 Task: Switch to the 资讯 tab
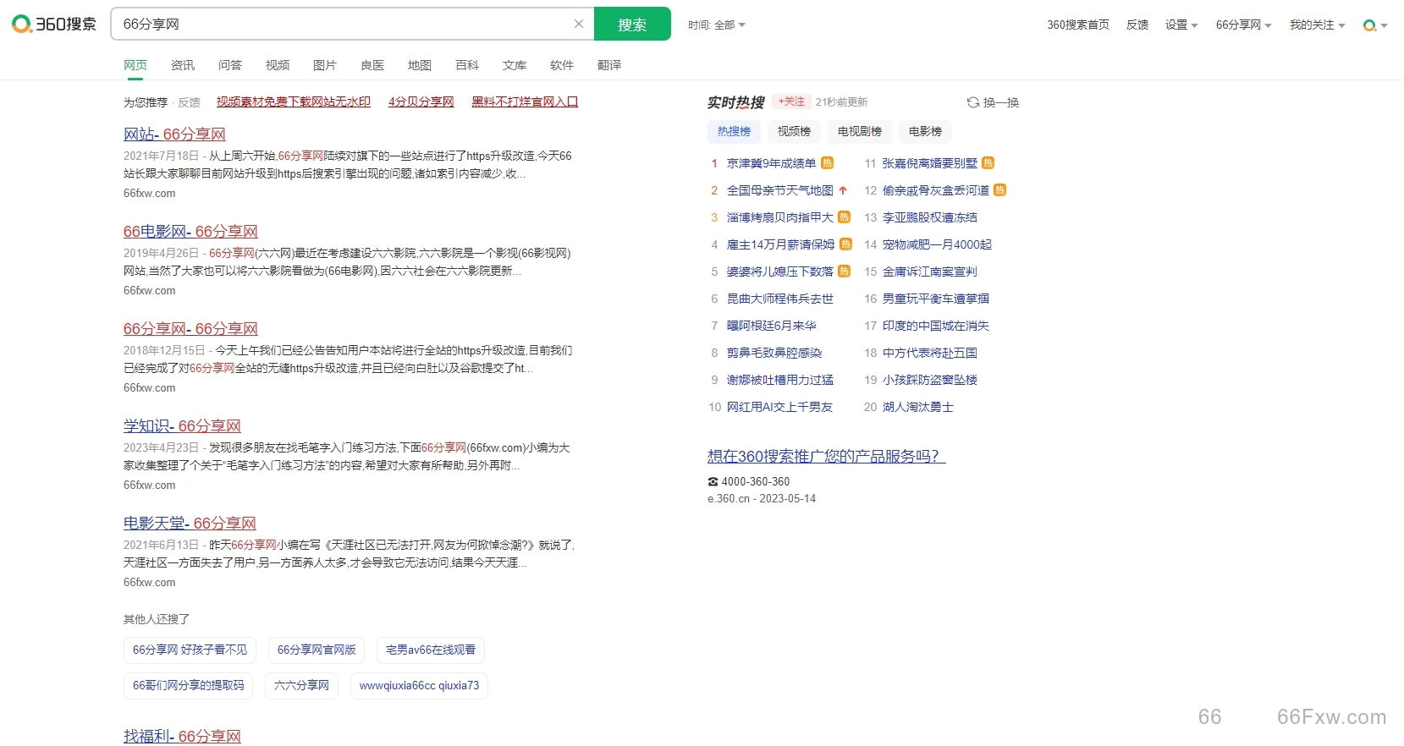pyautogui.click(x=183, y=65)
